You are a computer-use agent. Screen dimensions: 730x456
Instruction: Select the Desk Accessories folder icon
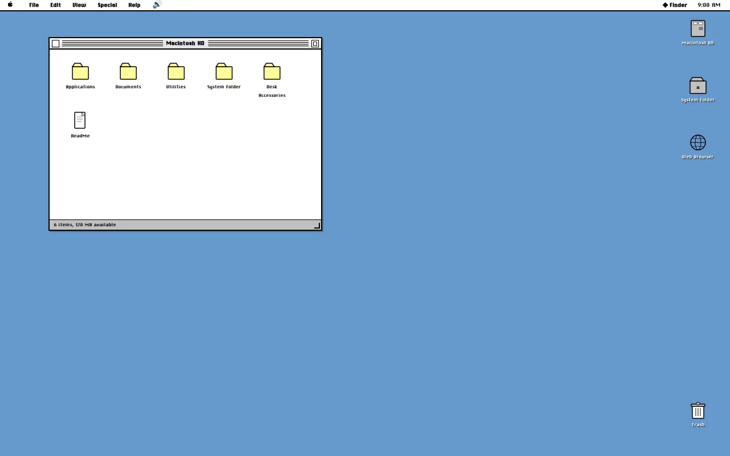[272, 71]
